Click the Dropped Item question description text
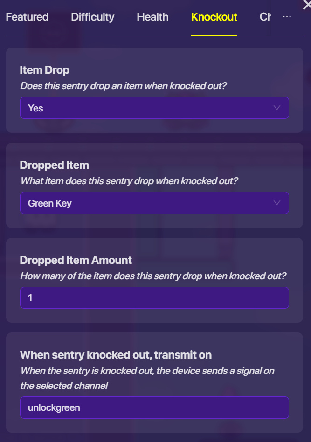 coord(129,181)
